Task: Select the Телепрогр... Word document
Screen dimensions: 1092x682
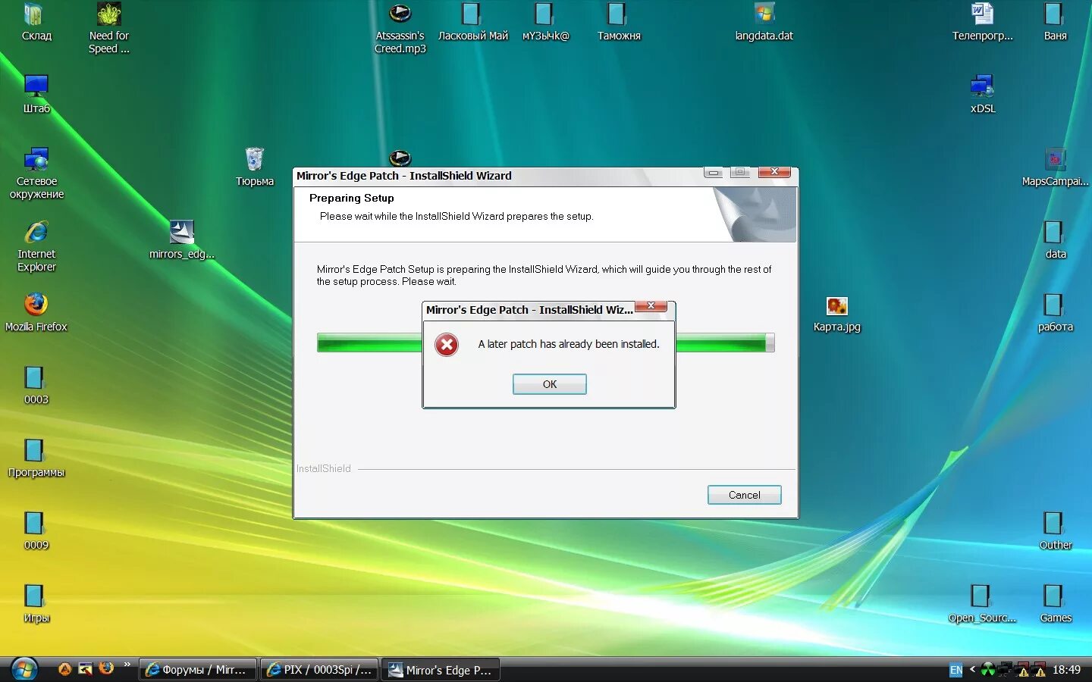Action: 983,22
